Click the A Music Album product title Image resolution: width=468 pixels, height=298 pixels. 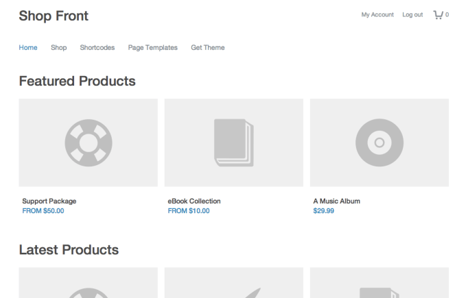pos(337,201)
